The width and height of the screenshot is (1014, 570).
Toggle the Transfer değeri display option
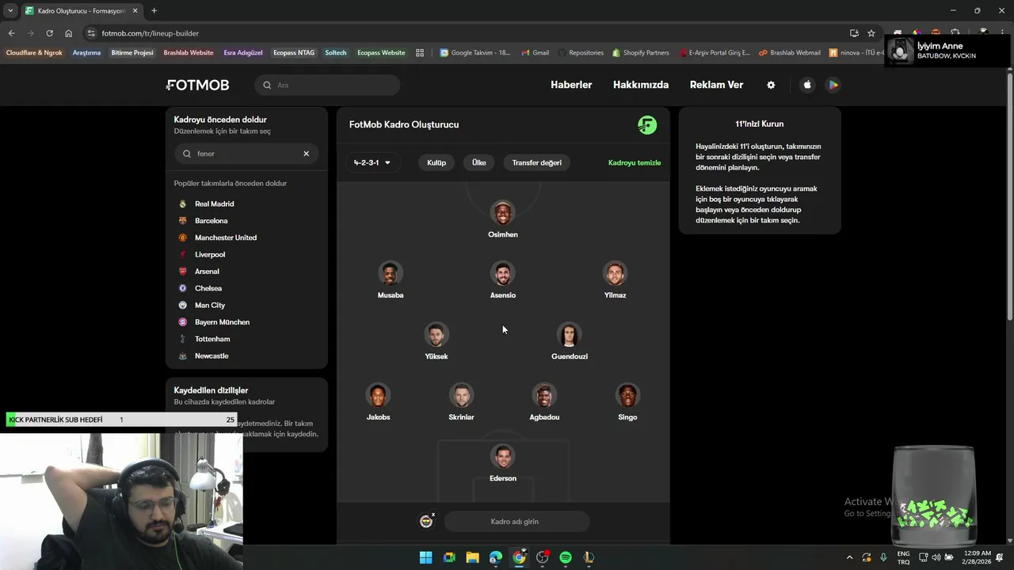[x=536, y=162]
